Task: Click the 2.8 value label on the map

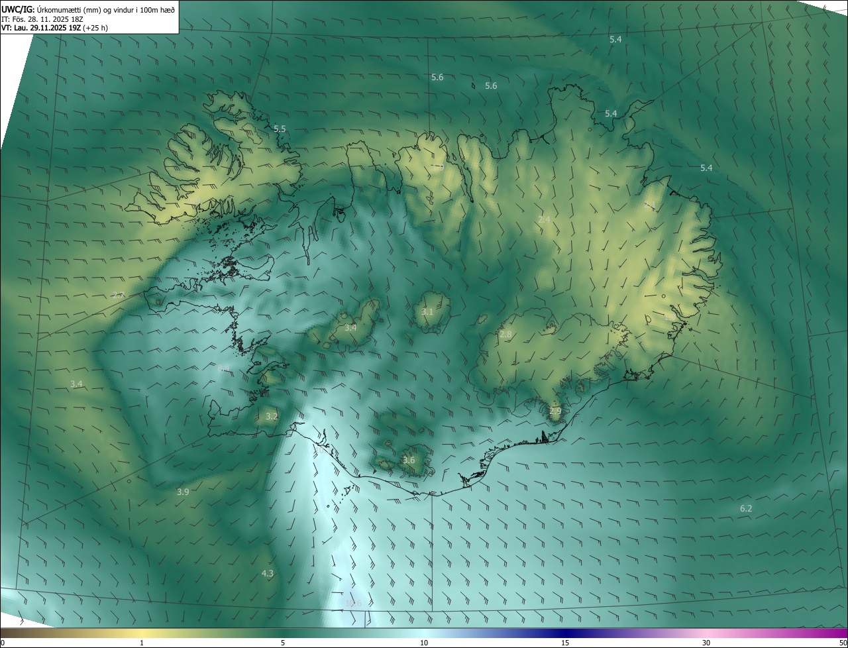Action: point(505,335)
